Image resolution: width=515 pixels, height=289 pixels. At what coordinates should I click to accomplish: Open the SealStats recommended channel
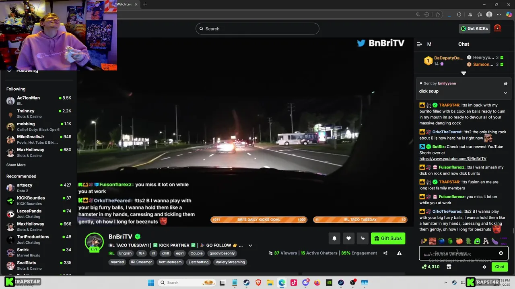coord(39,265)
